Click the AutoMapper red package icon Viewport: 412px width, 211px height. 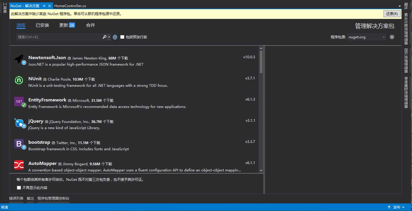19,165
